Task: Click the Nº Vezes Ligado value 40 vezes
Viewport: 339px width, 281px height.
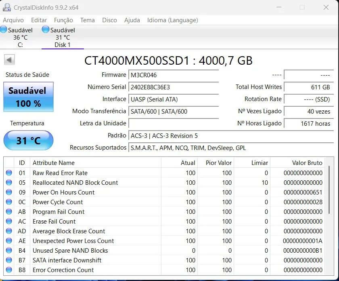Action: pyautogui.click(x=309, y=111)
